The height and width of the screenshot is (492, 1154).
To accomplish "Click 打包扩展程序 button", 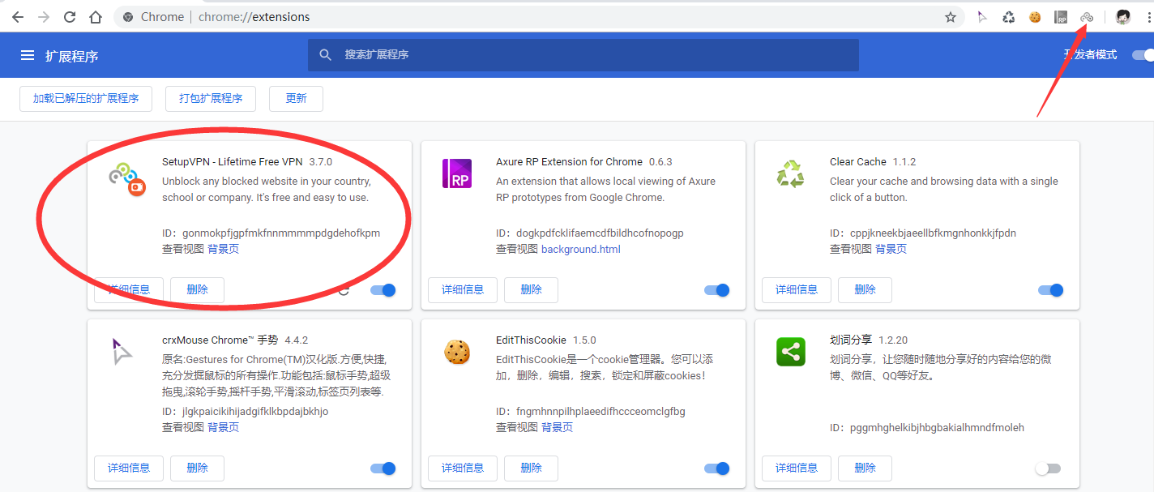I will point(211,99).
